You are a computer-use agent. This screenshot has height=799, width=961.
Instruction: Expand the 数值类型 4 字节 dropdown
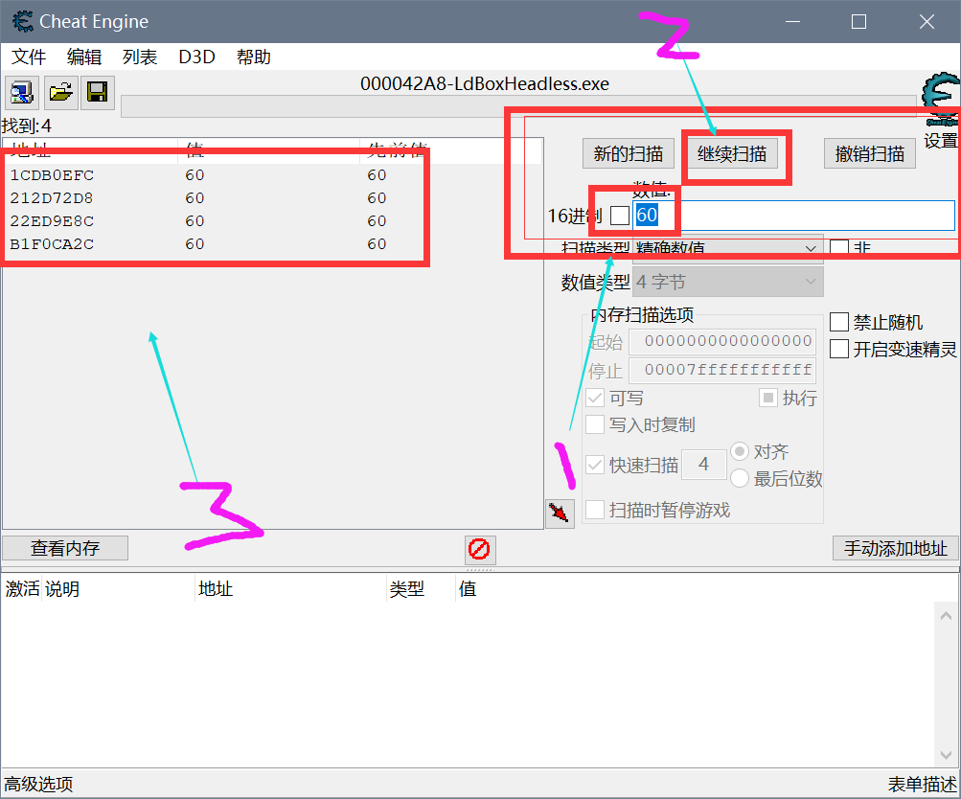click(x=727, y=282)
